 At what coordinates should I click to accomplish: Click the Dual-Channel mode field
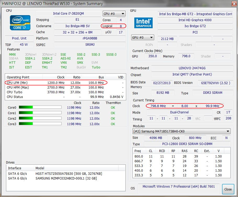pos(179,112)
